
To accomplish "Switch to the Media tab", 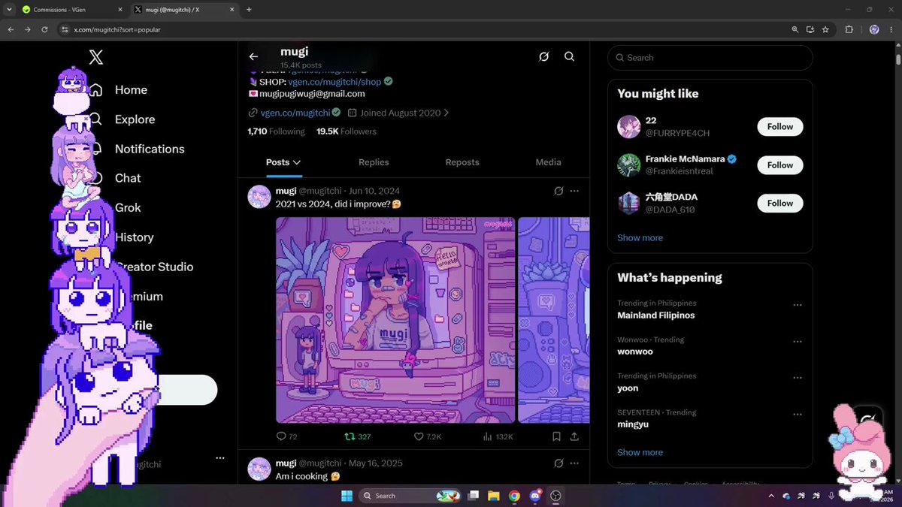I will 548,162.
